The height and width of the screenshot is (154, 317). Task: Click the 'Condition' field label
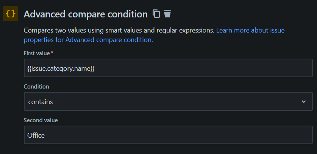[36, 87]
